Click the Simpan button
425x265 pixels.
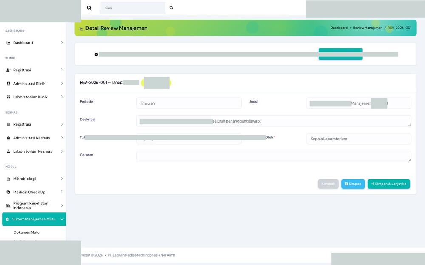[353, 184]
